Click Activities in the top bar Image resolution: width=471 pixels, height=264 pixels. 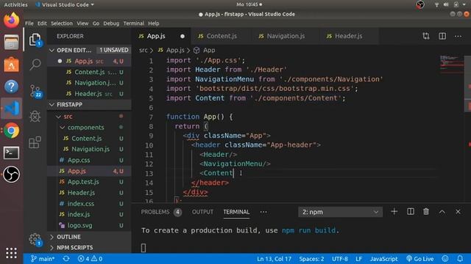(x=15, y=5)
